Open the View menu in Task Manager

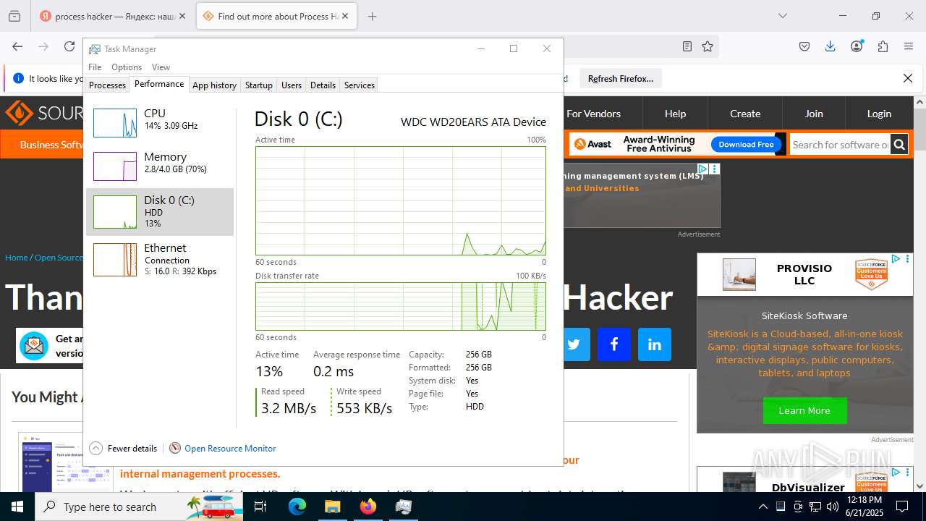pos(161,67)
